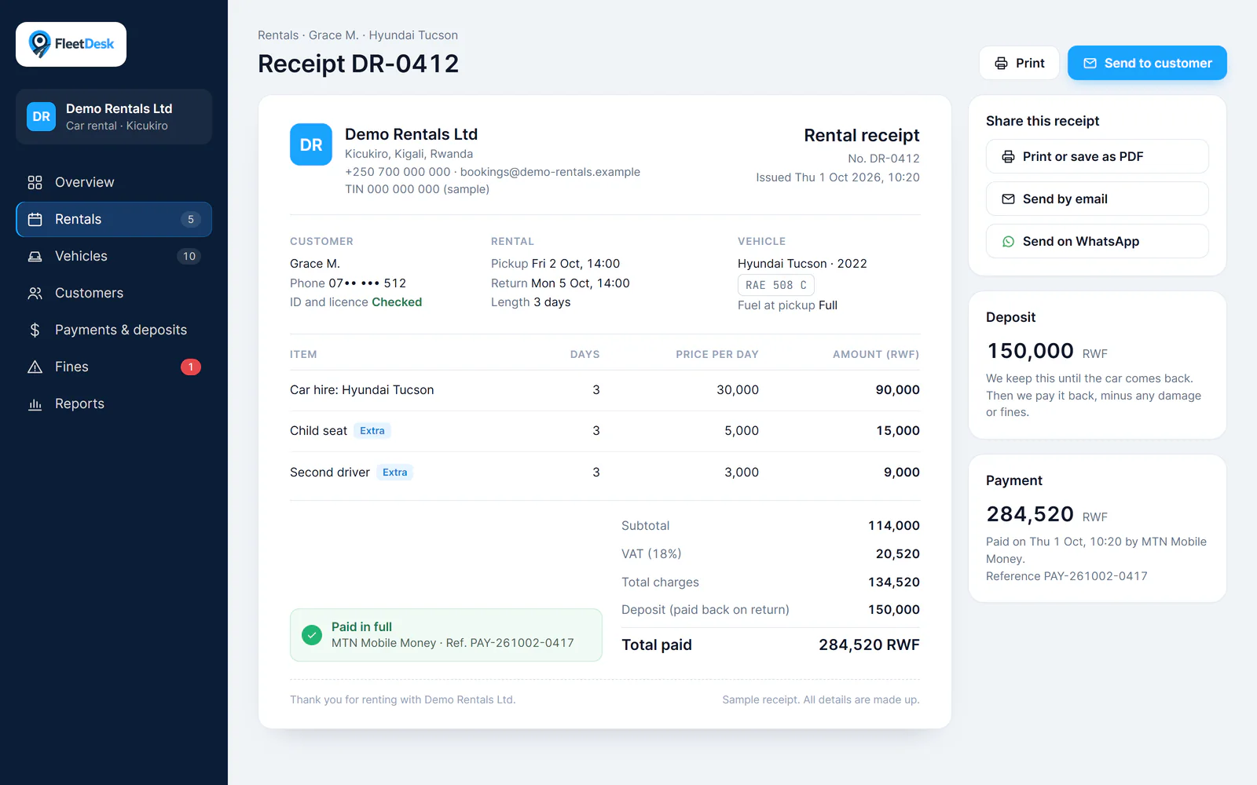Click the envelope icon in Send to customer
1257x785 pixels.
pyautogui.click(x=1090, y=63)
